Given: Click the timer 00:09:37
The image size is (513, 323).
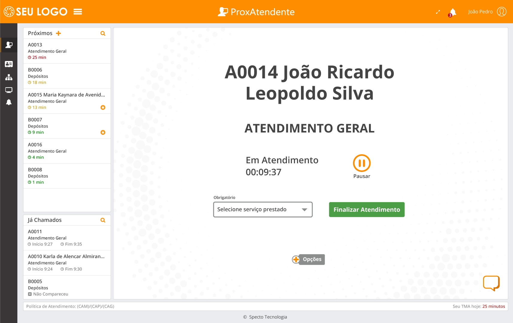Looking at the screenshot, I should point(264,172).
